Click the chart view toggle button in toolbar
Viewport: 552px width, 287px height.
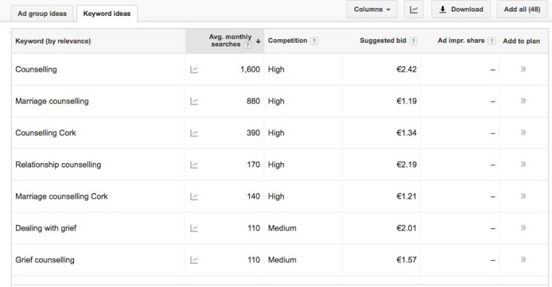pyautogui.click(x=414, y=9)
